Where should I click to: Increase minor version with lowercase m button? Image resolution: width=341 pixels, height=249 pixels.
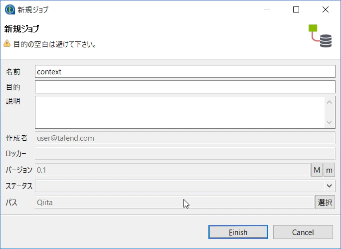click(329, 170)
